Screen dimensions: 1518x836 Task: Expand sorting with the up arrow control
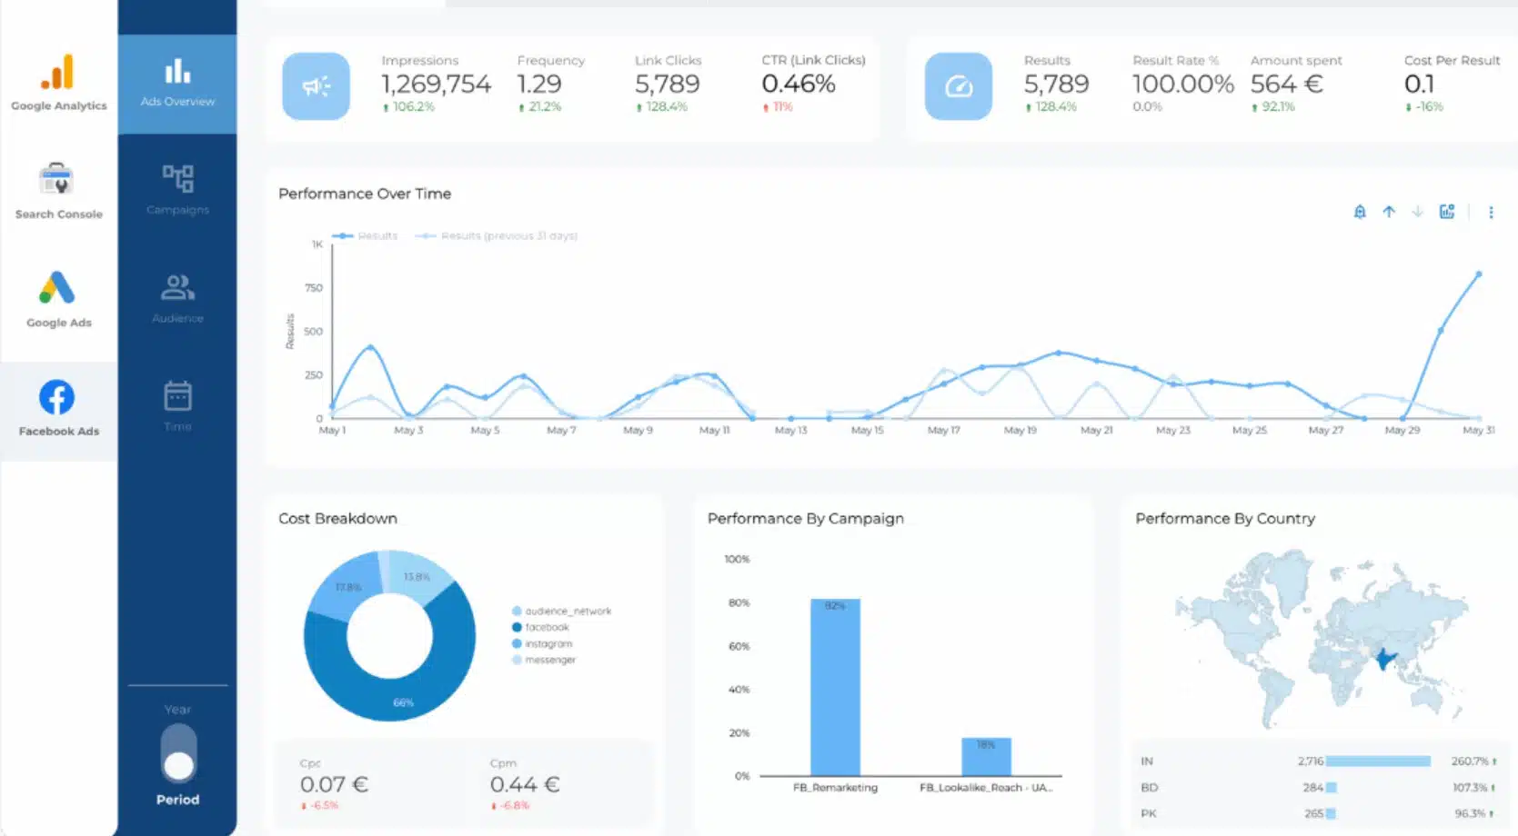point(1389,211)
